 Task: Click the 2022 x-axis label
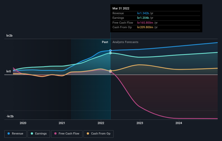tap(101, 123)
